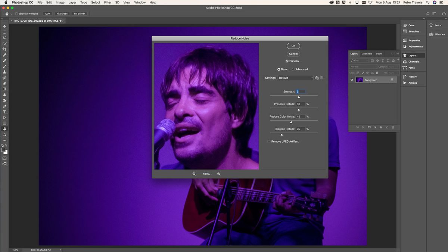Open the Filter menu

click(108, 3)
